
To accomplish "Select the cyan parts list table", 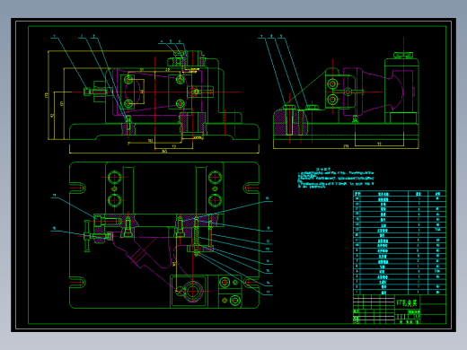I will [400, 242].
